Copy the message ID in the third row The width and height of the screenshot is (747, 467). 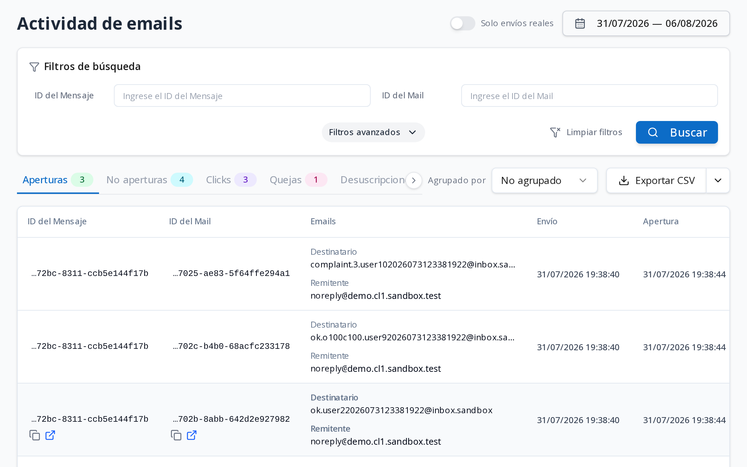coord(35,435)
